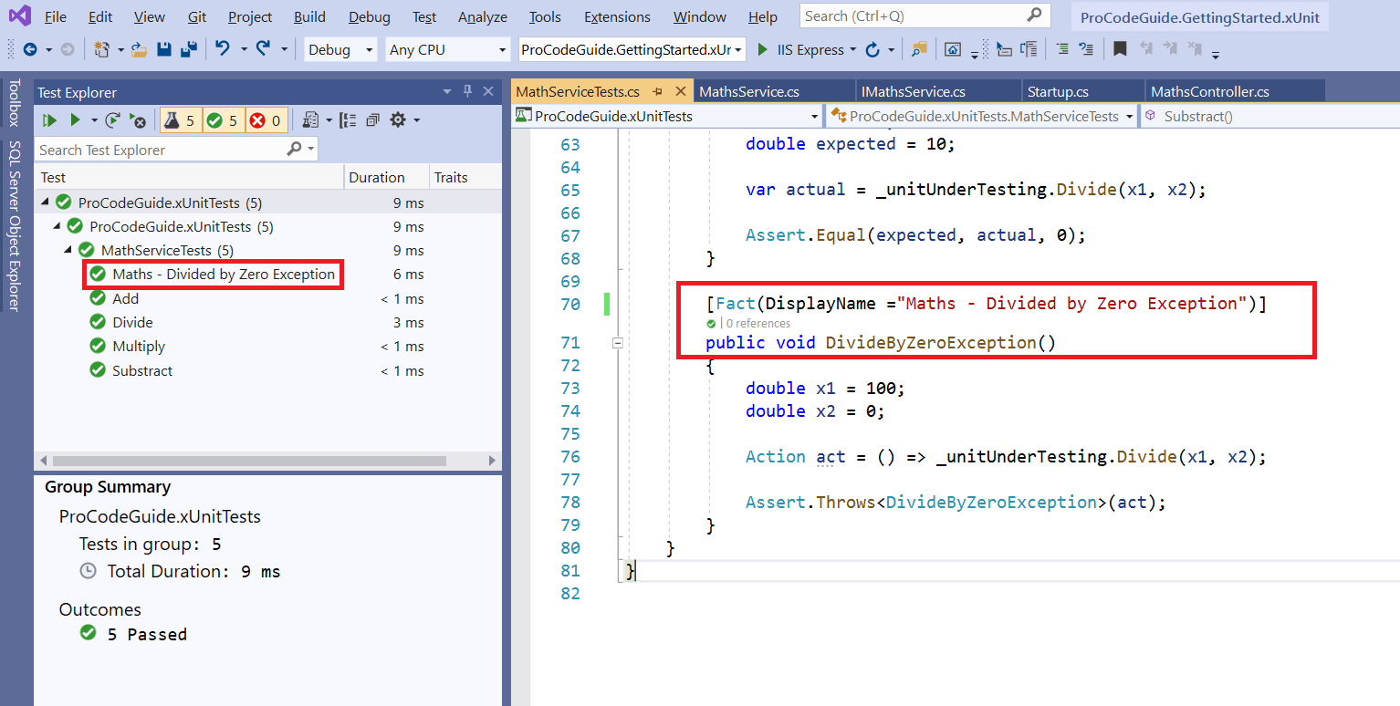Viewport: 1400px width, 706px height.
Task: Toggle total tests flask filter
Action: pyautogui.click(x=181, y=120)
